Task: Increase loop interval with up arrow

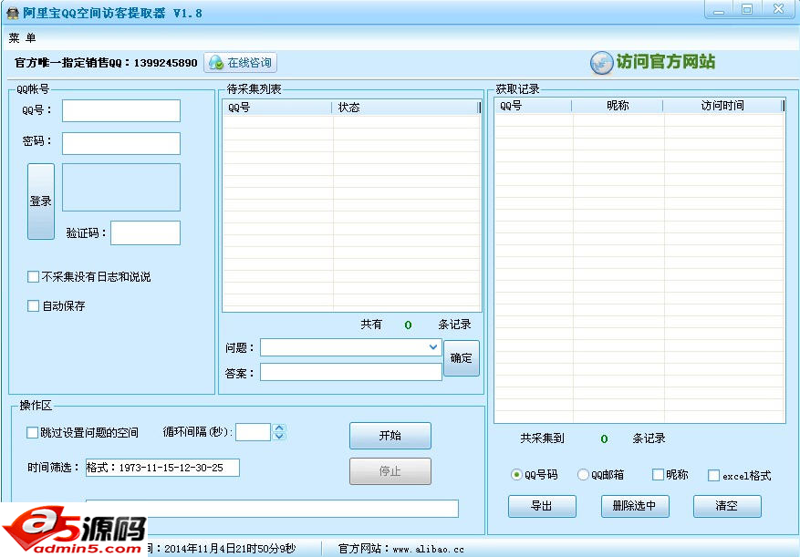Action: (279, 428)
